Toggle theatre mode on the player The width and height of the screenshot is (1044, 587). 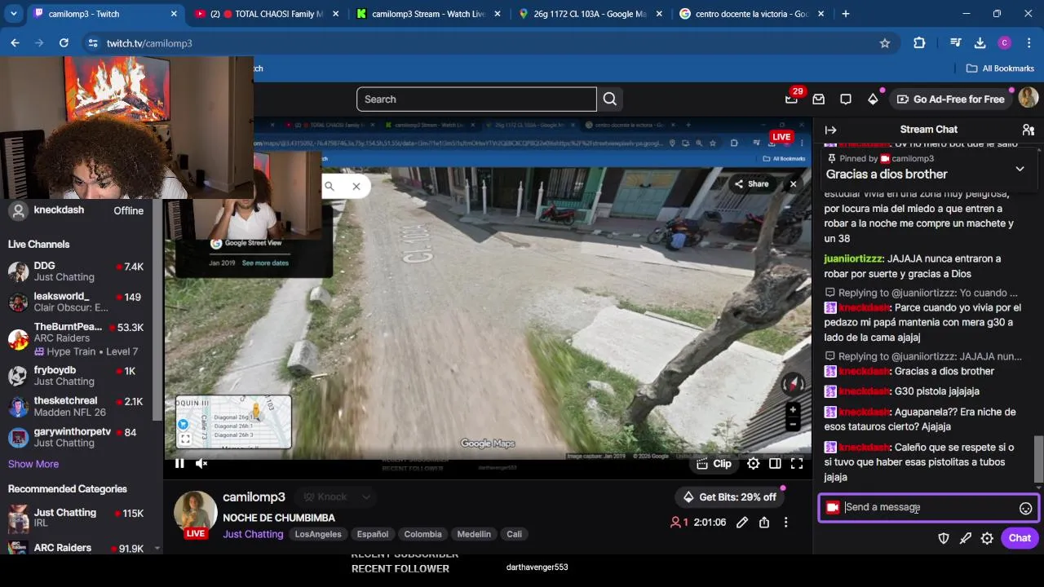coord(775,463)
